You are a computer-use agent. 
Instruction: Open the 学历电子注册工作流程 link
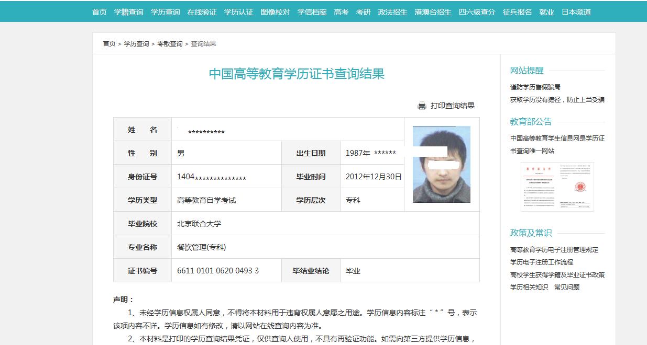pyautogui.click(x=542, y=262)
